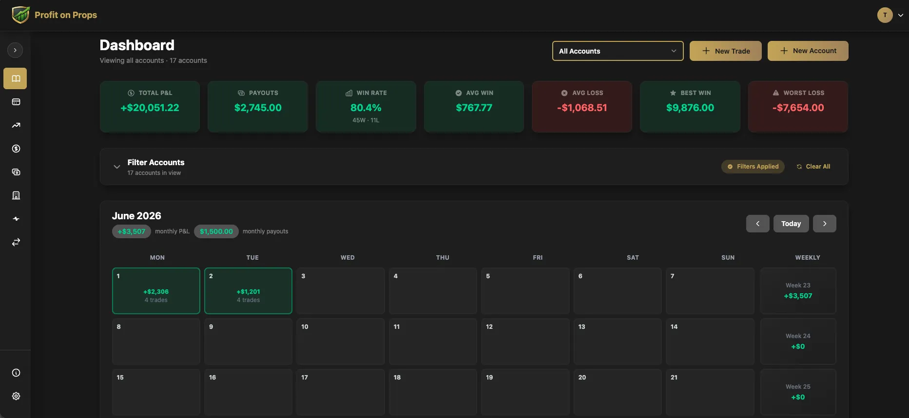Click the Avg Loss x-circle icon
The image size is (909, 418).
pos(564,93)
